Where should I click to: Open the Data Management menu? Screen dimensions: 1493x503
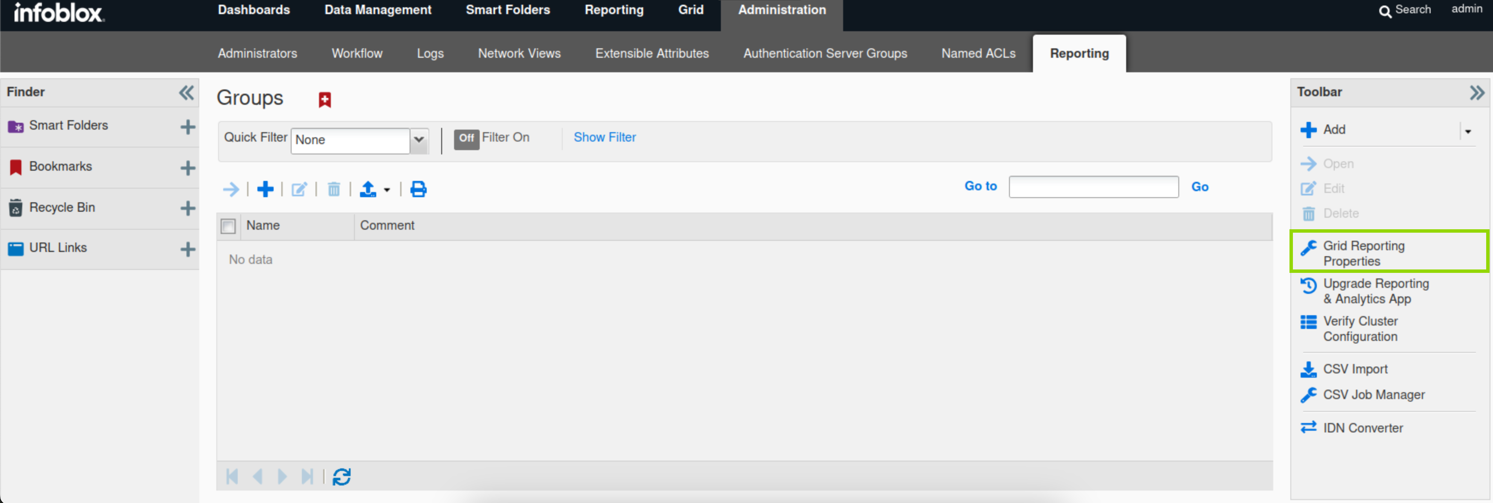tap(377, 10)
